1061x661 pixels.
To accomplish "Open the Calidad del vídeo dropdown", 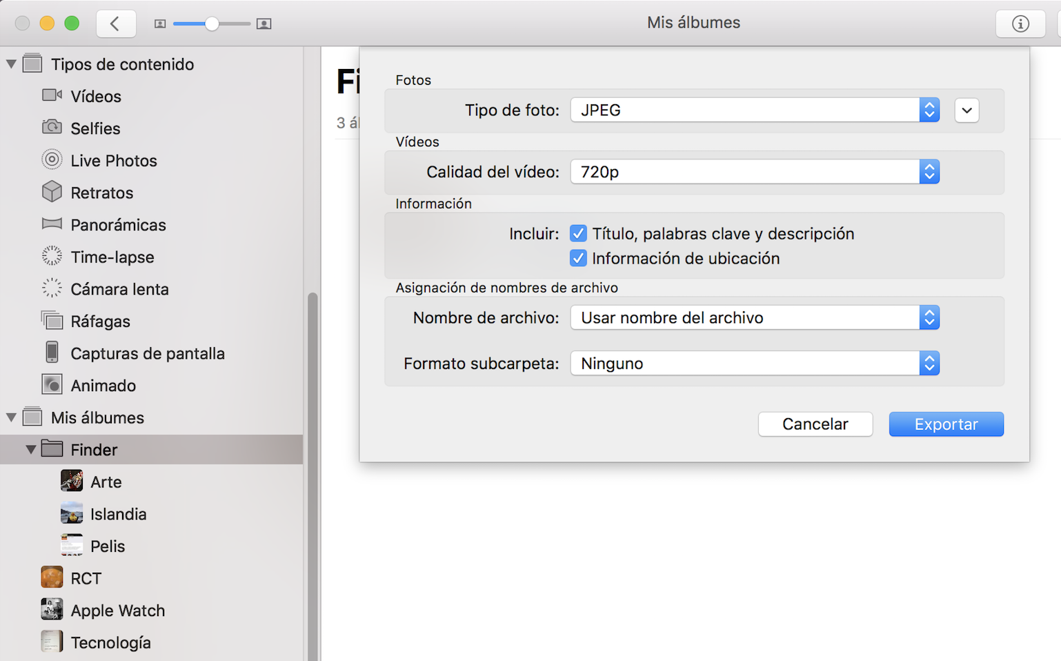I will click(x=755, y=172).
